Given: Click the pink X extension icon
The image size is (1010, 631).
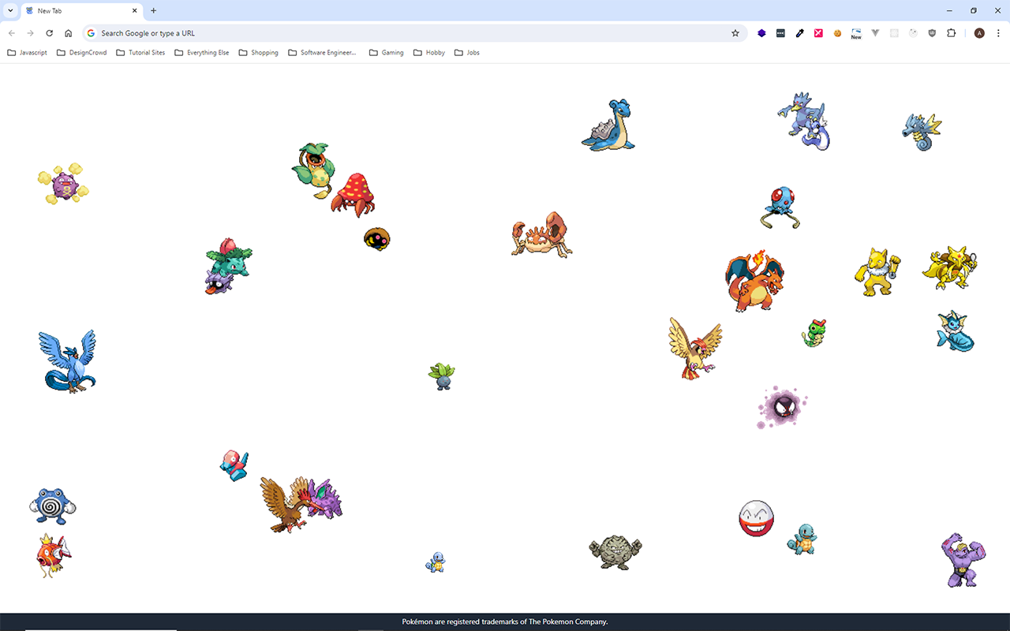Looking at the screenshot, I should (x=818, y=33).
